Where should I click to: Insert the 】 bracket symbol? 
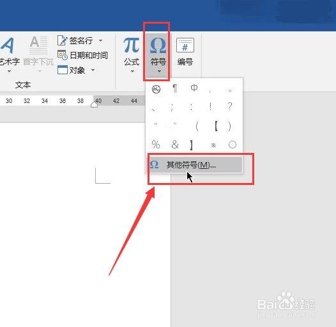coord(192,145)
